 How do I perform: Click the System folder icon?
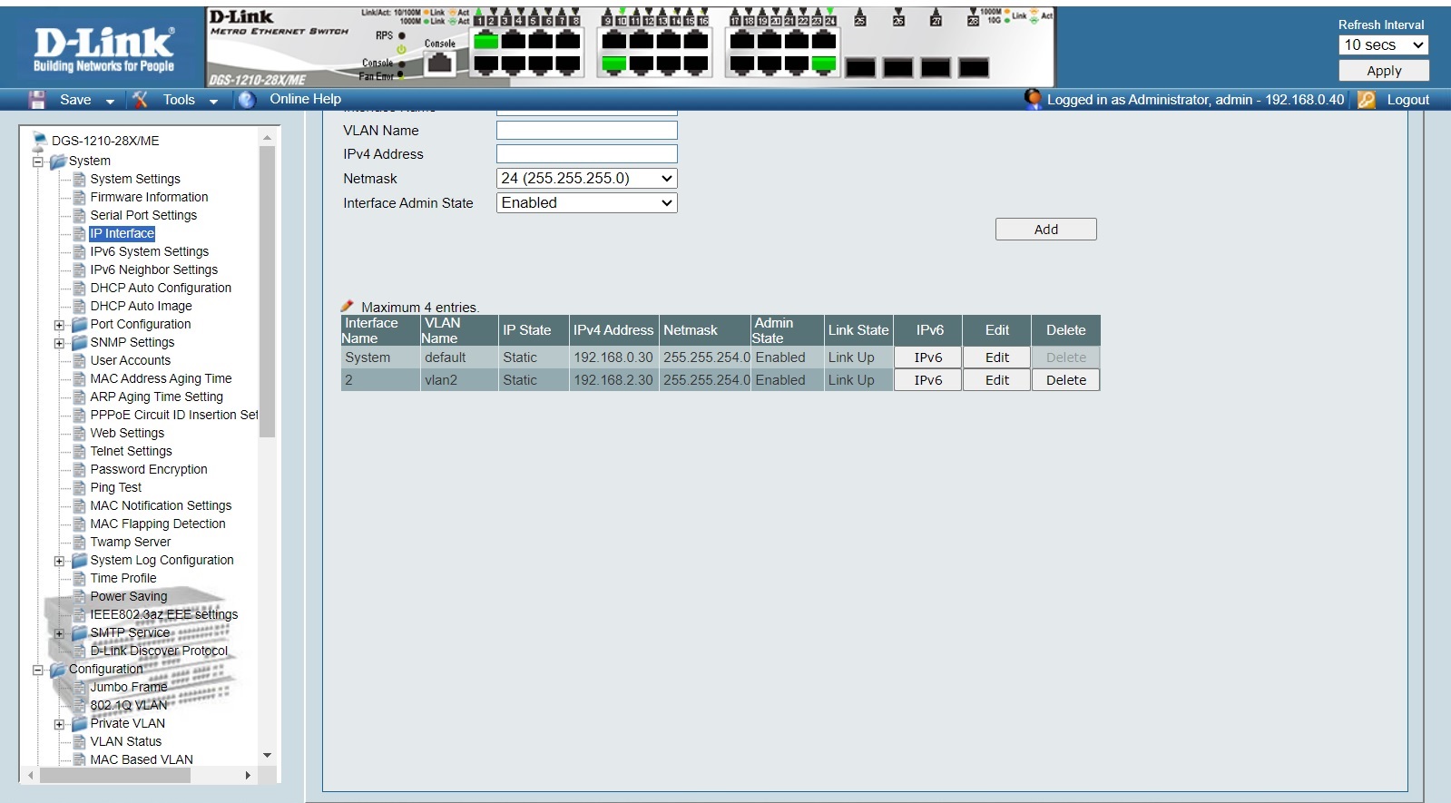click(58, 162)
